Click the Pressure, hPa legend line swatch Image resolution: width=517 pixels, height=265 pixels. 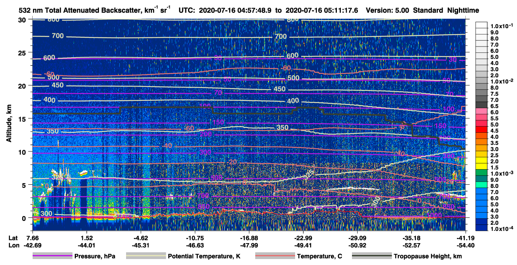[52, 256]
